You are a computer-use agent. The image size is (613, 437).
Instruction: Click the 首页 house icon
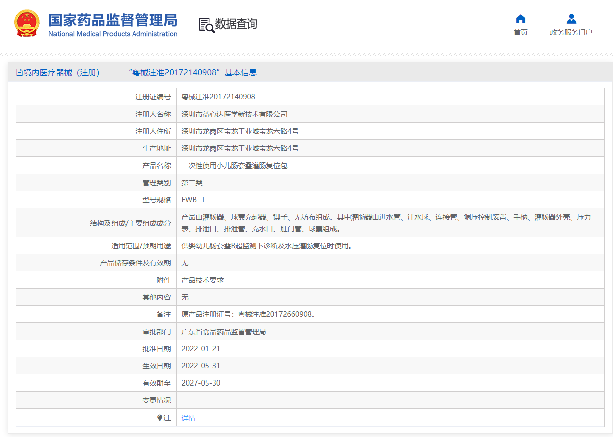tap(521, 19)
